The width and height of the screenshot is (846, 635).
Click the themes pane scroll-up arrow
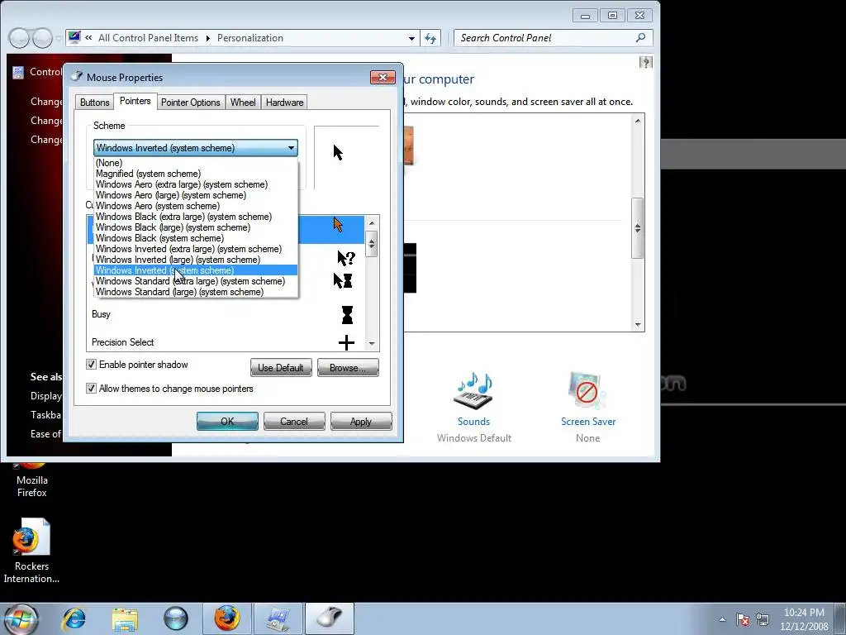(x=638, y=121)
